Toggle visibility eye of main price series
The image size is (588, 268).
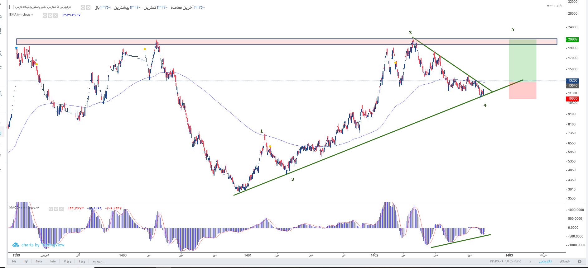[83, 7]
